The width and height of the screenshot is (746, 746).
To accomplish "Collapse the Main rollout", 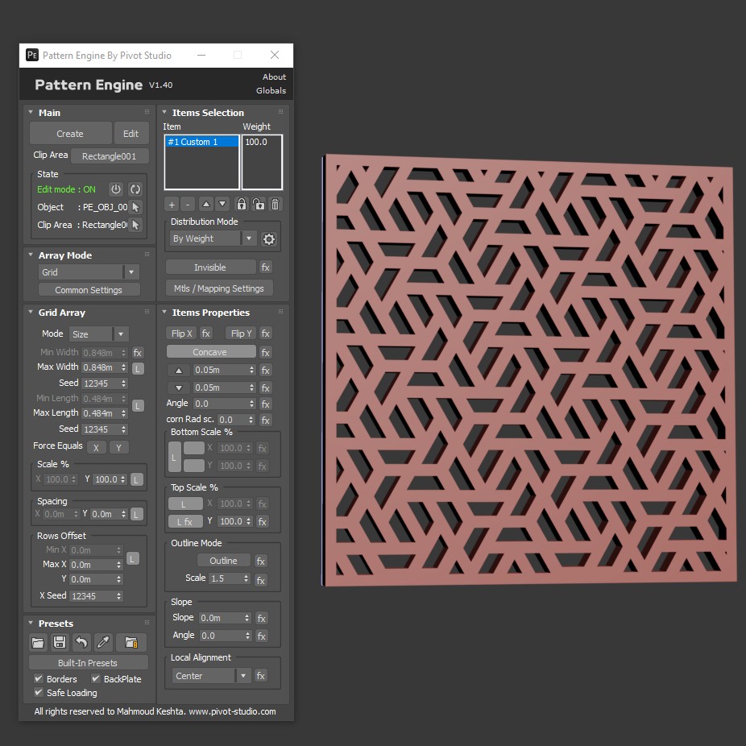I will [x=31, y=112].
